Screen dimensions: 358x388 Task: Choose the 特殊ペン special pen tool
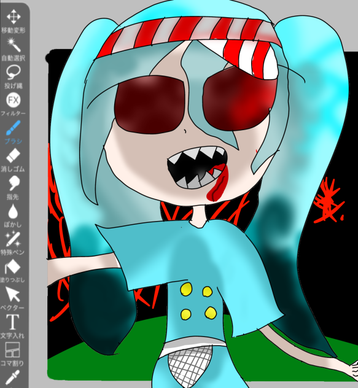click(13, 243)
